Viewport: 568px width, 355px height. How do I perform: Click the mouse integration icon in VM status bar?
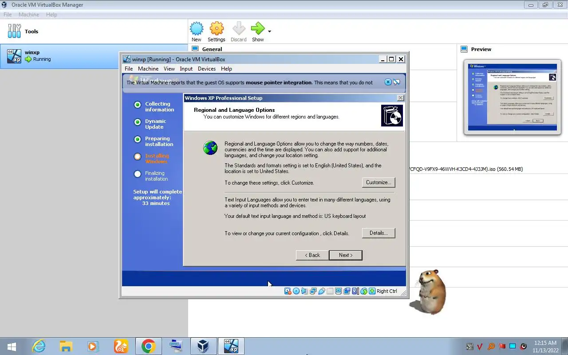tap(364, 291)
